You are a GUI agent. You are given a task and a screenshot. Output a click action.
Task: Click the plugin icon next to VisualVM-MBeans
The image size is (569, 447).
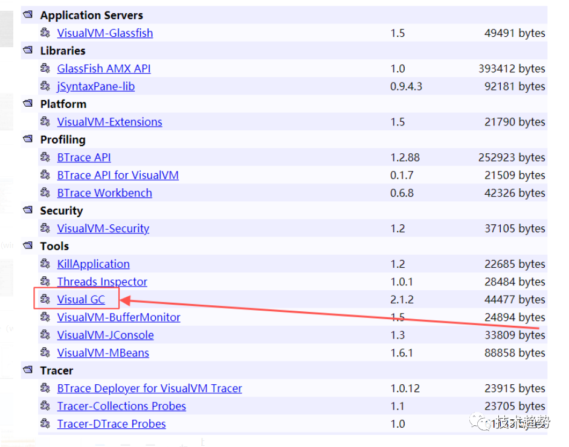(x=45, y=353)
